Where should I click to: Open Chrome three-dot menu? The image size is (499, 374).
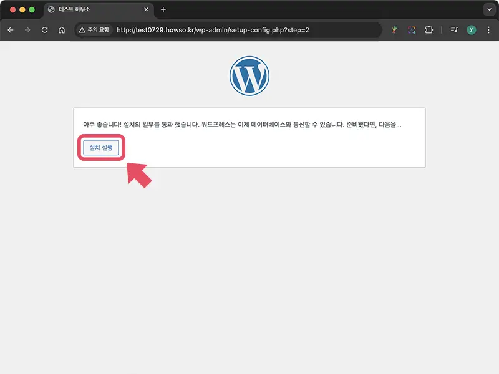pos(488,30)
